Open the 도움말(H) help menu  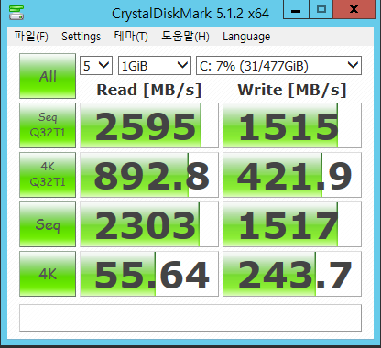tap(185, 37)
